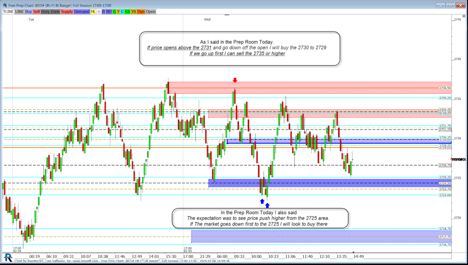Click the blue B toolbar button
Screen dimensions: 468x265
[x=104, y=11]
